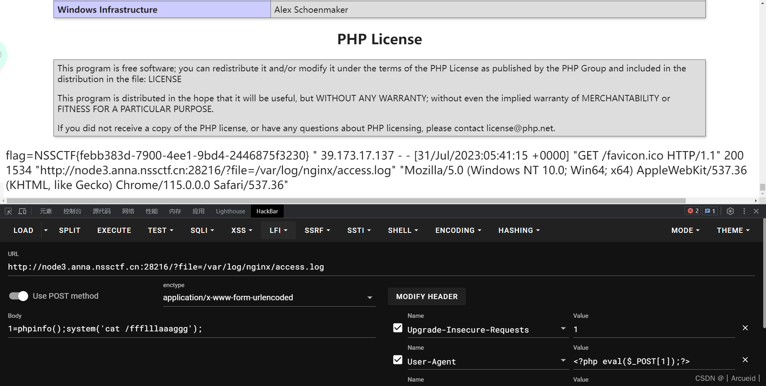Switch to the 应用 (Application) tab
Image resolution: width=766 pixels, height=386 pixels.
[199, 211]
